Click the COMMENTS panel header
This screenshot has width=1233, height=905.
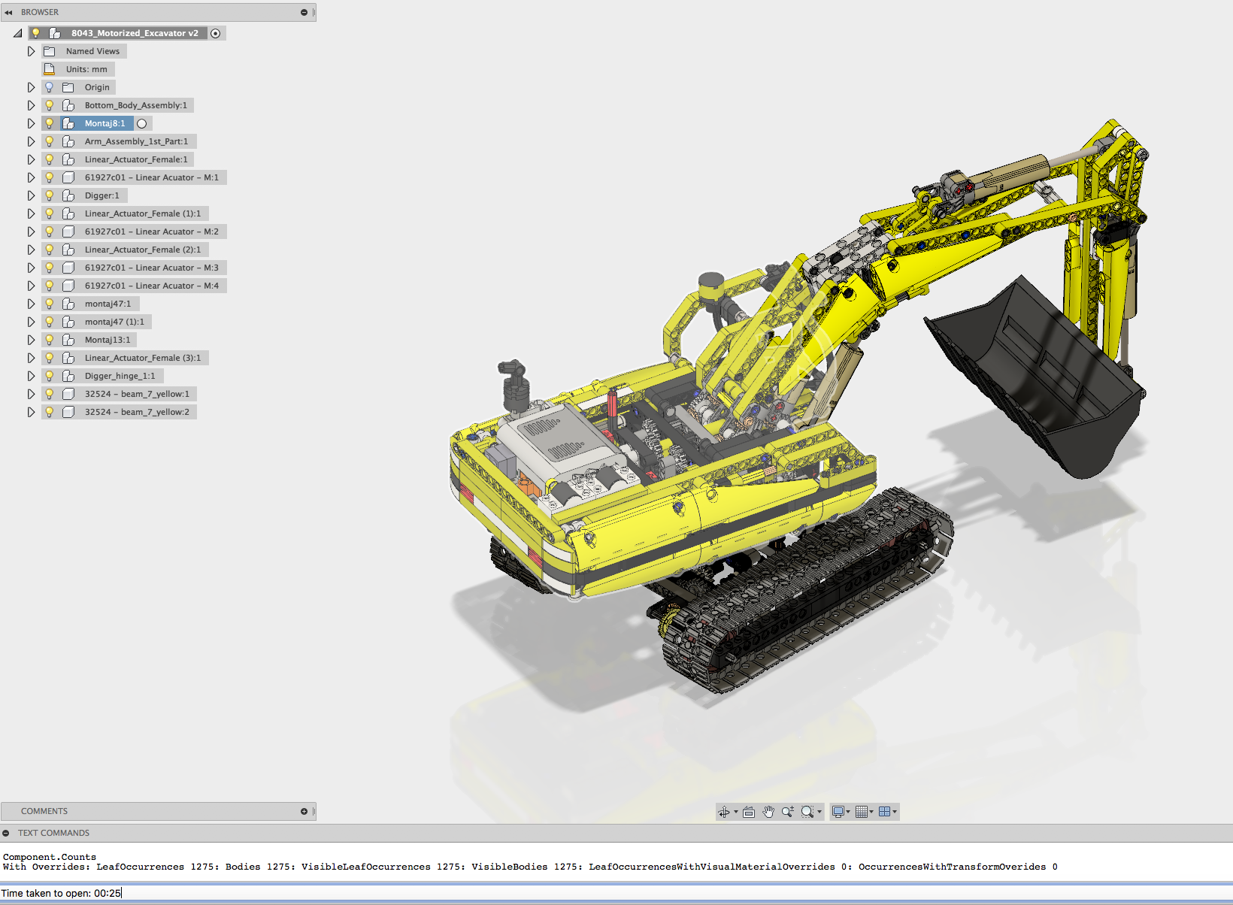(44, 811)
